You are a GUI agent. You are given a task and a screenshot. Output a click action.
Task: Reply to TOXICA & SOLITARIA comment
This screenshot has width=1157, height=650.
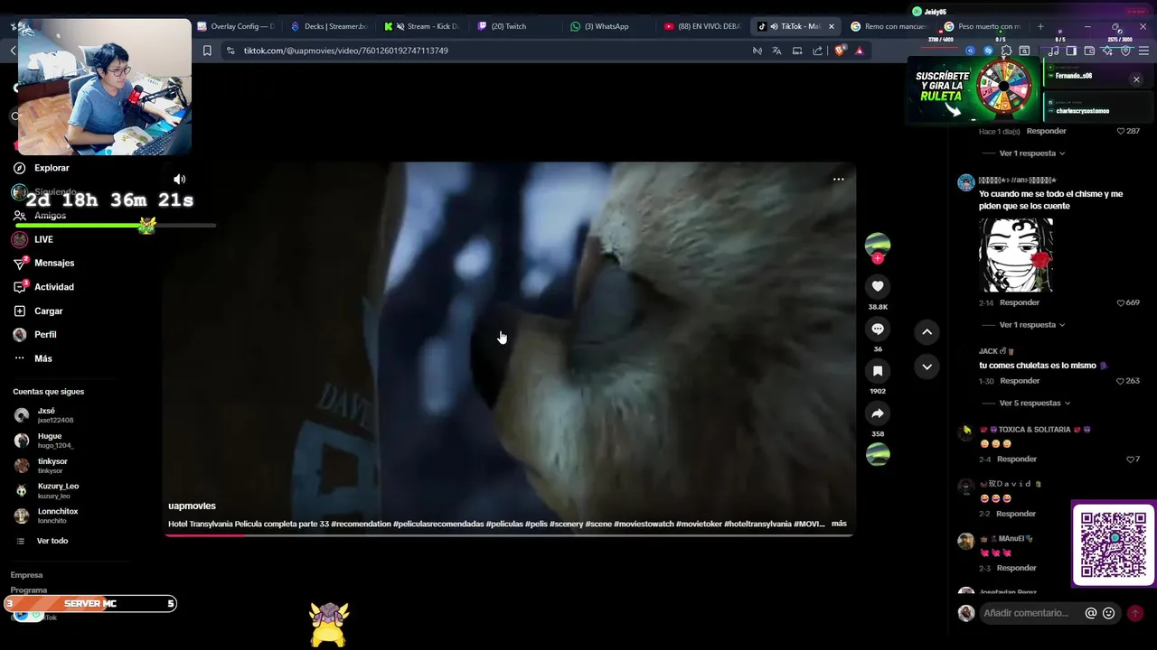click(1017, 460)
